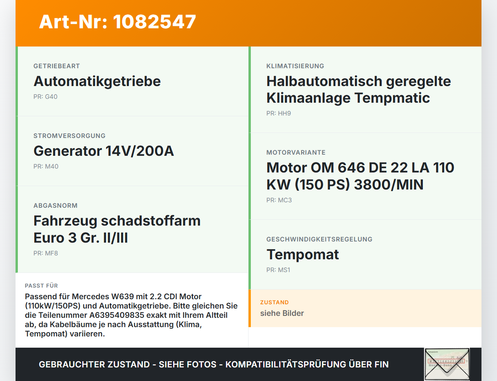Select the 'PASST FÜR' label
497x381 pixels.
click(x=41, y=286)
